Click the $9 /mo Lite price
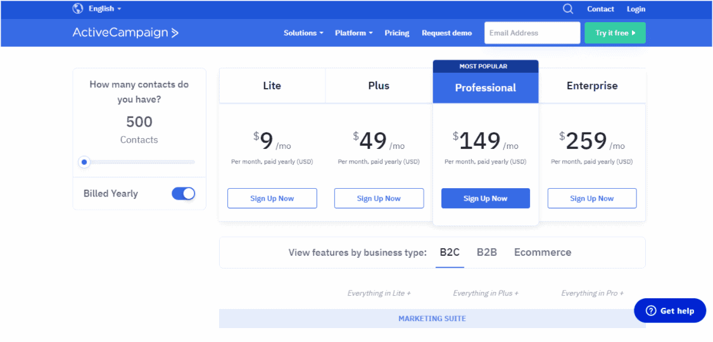The height and width of the screenshot is (342, 713). [x=272, y=141]
